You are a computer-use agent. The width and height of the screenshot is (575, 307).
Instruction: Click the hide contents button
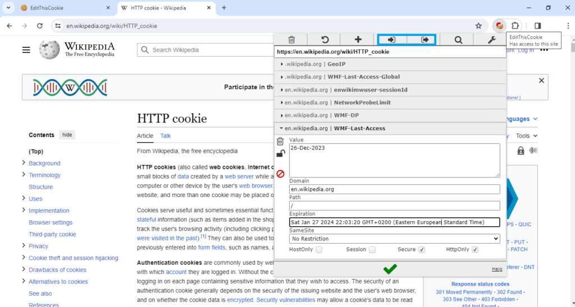[x=67, y=135]
